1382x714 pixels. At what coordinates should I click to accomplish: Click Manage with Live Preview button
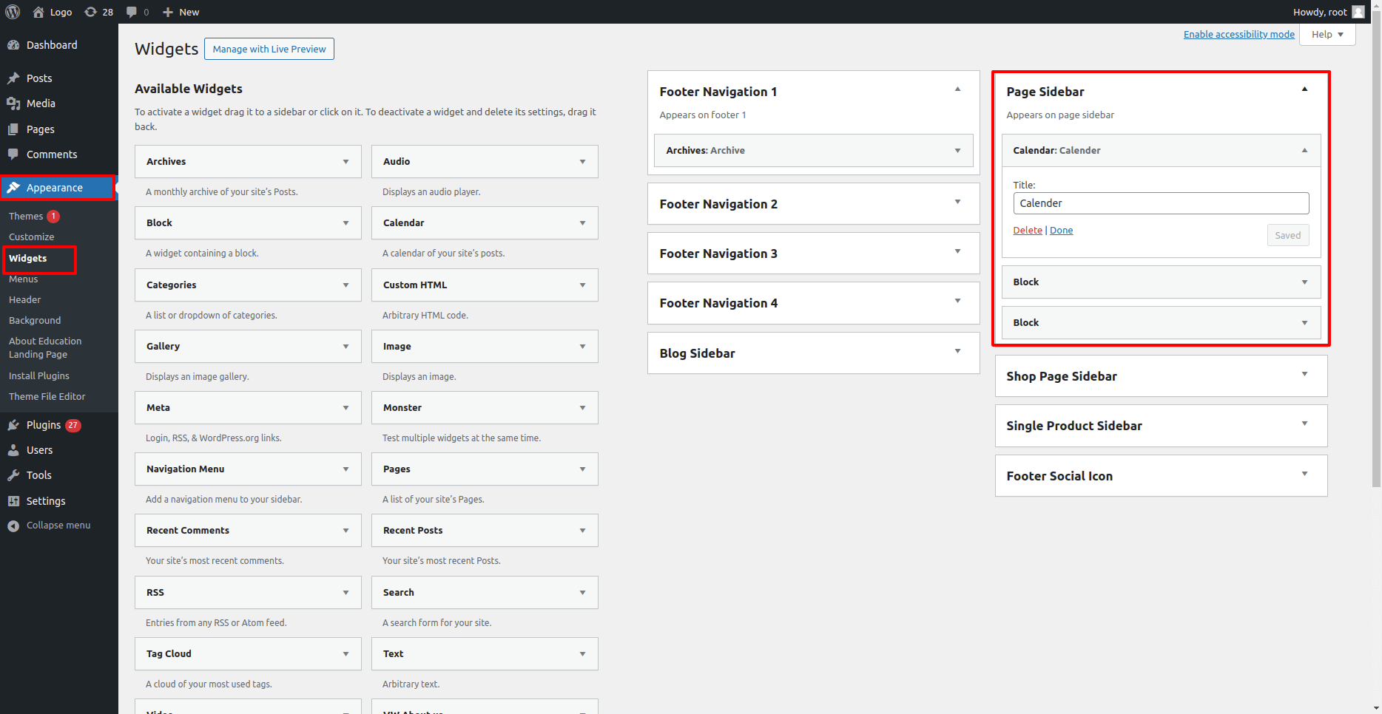click(269, 50)
